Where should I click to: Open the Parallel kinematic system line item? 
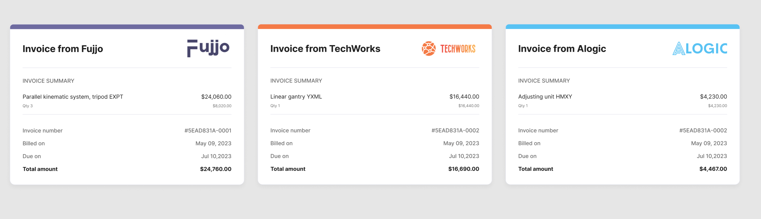tap(127, 101)
